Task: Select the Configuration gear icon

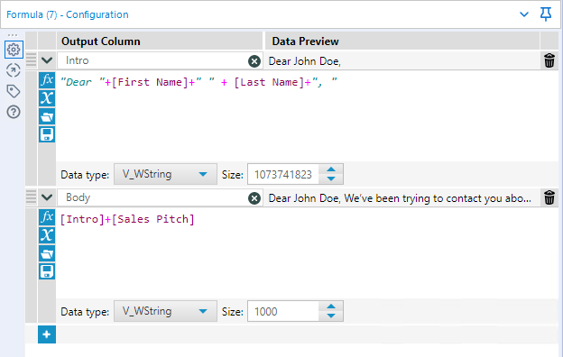Action: point(14,50)
